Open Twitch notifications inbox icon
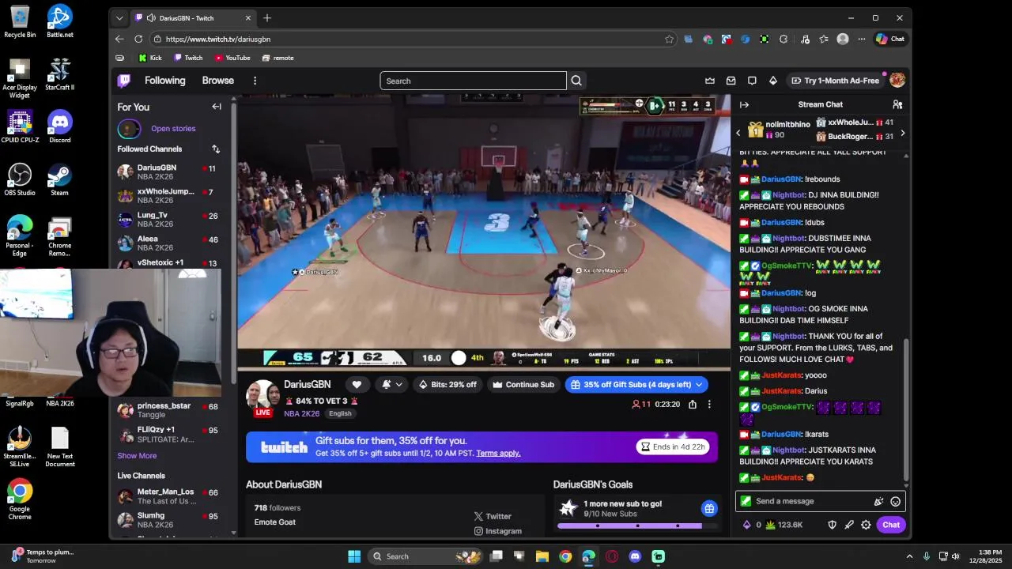 coord(731,81)
